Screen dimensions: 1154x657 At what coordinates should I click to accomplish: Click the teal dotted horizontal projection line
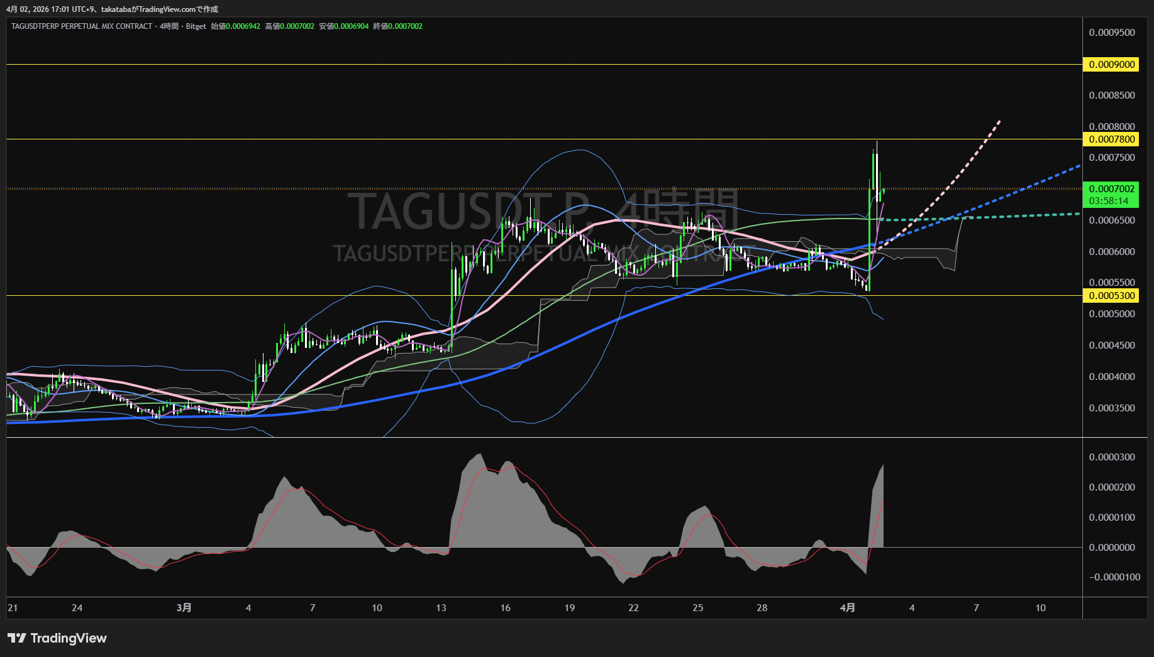1019,216
